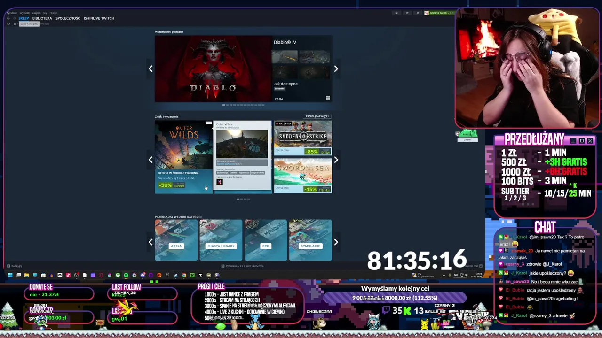Click the Dodaj grę link
Screen dimensions: 602x338
point(15,266)
